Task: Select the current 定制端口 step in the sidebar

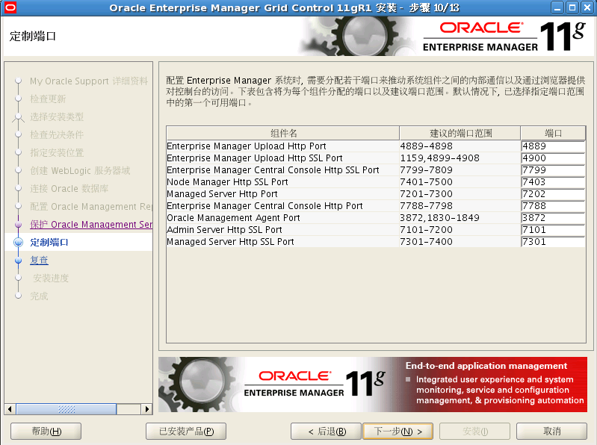Action: [x=49, y=242]
